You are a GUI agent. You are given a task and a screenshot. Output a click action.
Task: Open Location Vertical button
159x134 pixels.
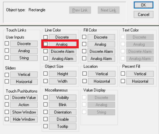pos(101,74)
